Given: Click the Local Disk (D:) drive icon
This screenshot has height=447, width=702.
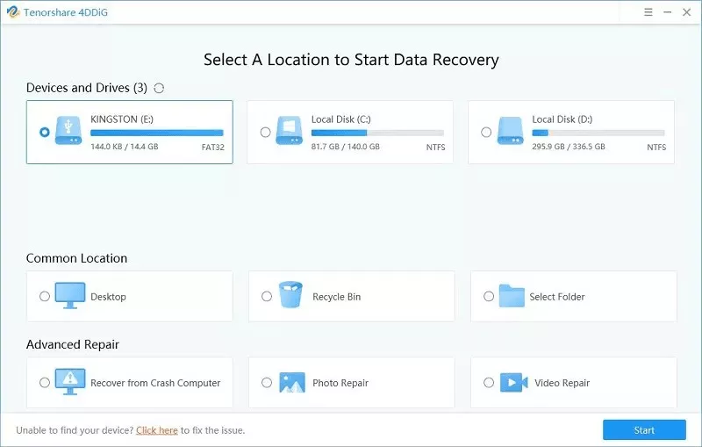Looking at the screenshot, I should tap(510, 131).
